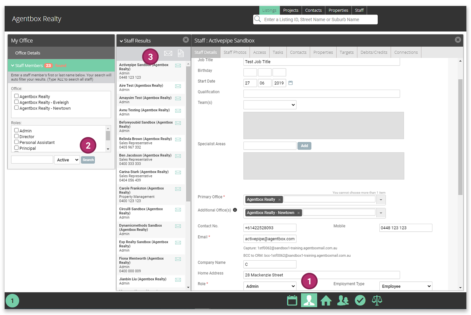The height and width of the screenshot is (315, 471).
Task: Click email icon next to Belinda Brown
Action: click(x=178, y=140)
